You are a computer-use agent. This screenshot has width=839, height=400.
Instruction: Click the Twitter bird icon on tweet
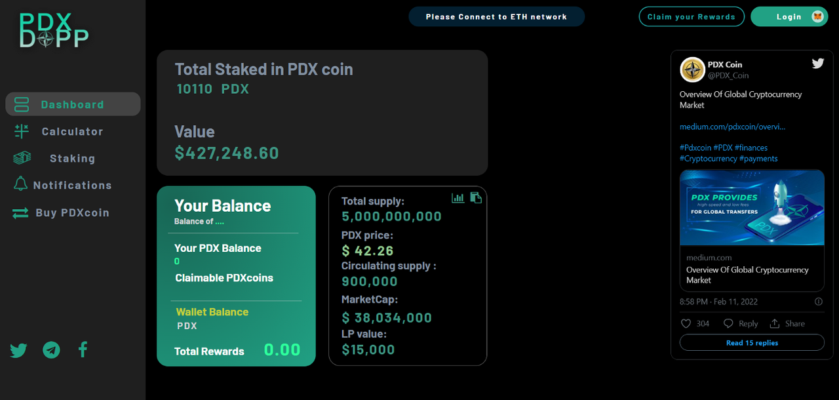(x=818, y=64)
